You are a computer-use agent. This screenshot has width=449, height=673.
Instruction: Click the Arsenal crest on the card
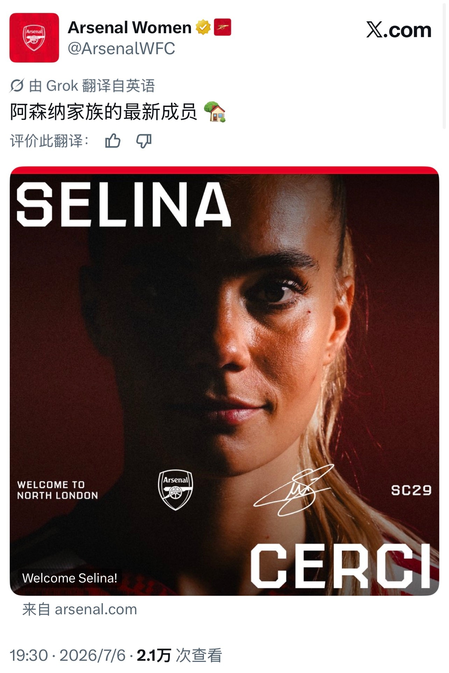pos(175,490)
